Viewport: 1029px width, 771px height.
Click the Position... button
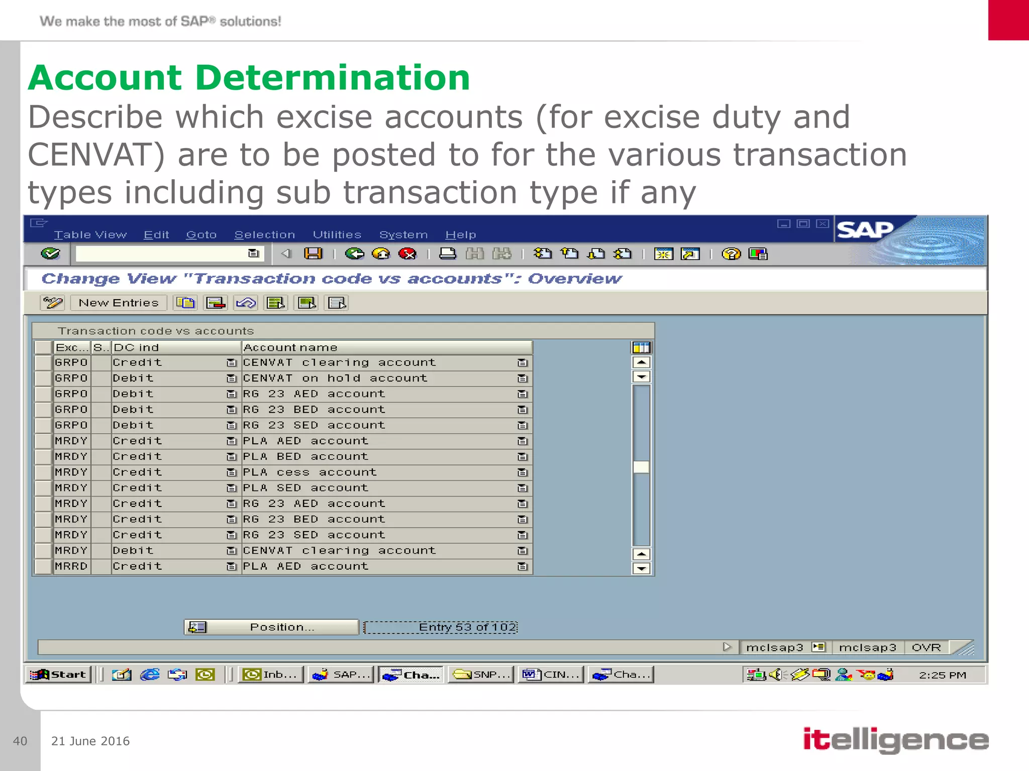[271, 627]
